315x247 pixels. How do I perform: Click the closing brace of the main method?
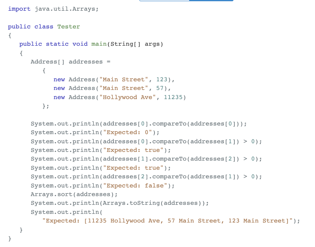tap(21, 230)
